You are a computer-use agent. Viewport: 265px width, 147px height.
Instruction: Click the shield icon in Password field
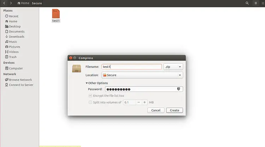(x=178, y=89)
